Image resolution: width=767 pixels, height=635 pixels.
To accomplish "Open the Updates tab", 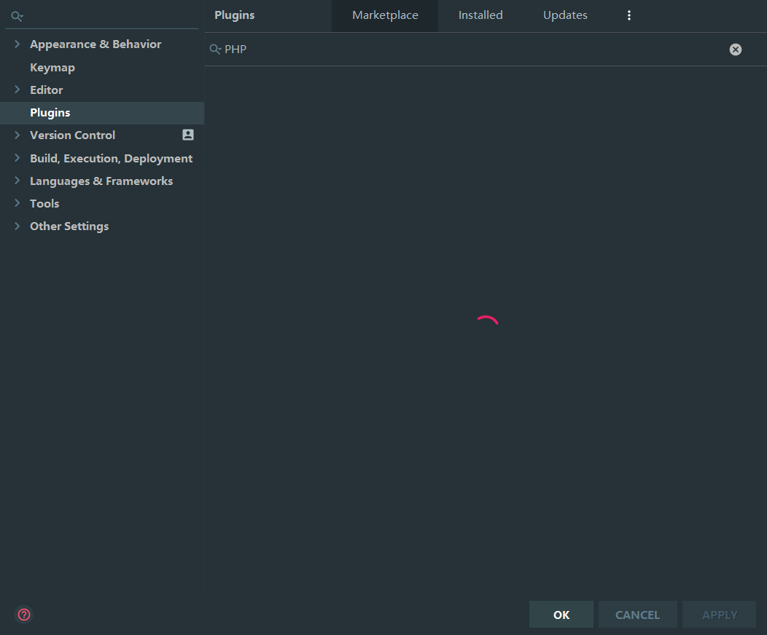I will point(565,15).
